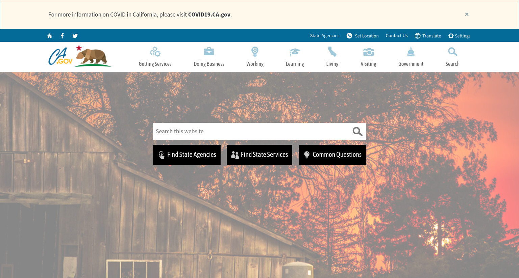The height and width of the screenshot is (278, 519).
Task: Click the Find State Agencies button
Action: click(187, 155)
